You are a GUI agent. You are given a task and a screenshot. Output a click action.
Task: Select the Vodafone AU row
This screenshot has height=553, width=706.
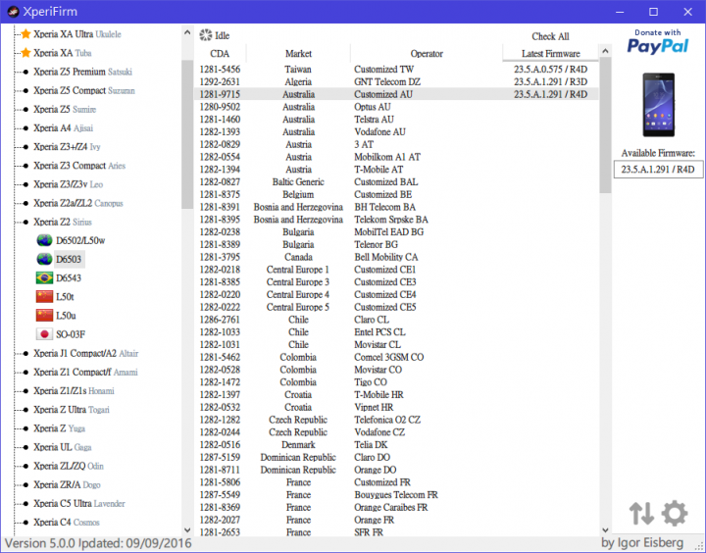[397, 132]
